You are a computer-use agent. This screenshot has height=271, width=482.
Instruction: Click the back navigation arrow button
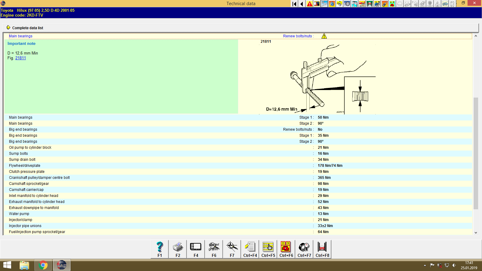pyautogui.click(x=302, y=4)
